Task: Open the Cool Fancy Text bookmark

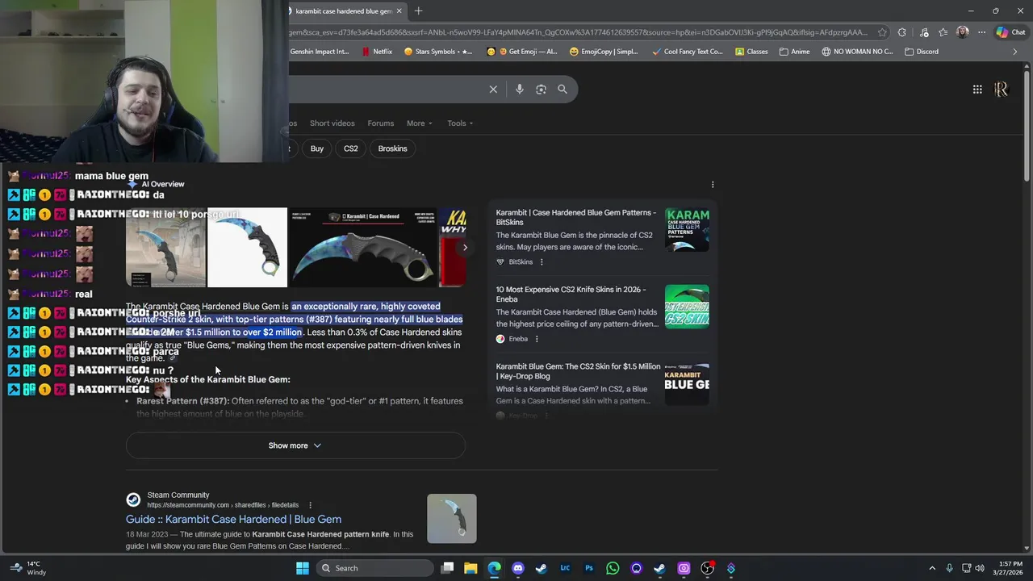Action: click(x=688, y=52)
